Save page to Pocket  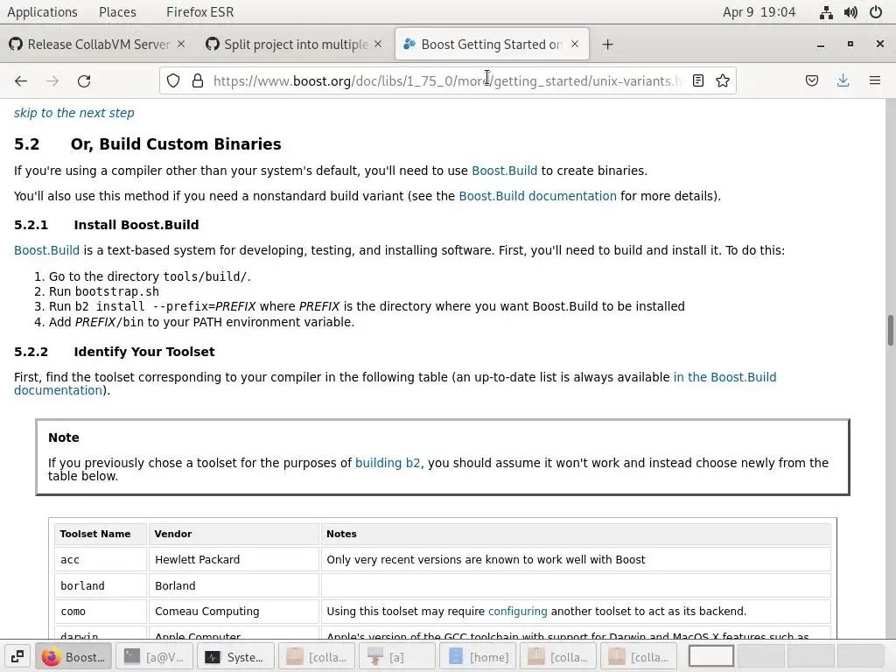[811, 80]
